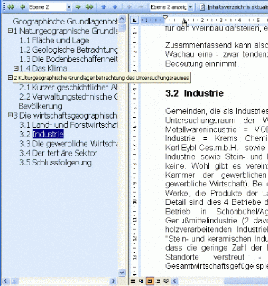Image resolution: width=268 pixels, height=286 pixels.
Task: Switch to Normal view icon in status bar
Action: click(x=133, y=281)
